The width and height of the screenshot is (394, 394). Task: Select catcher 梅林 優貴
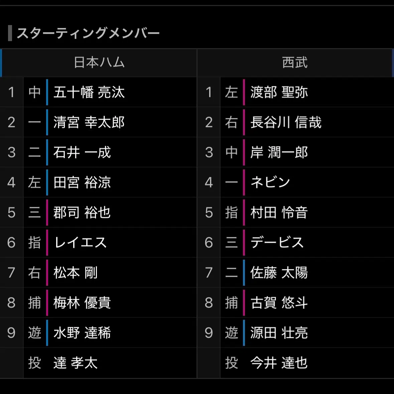pyautogui.click(x=82, y=302)
